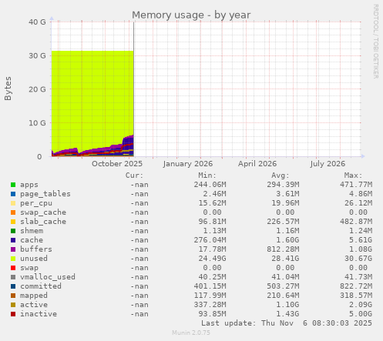Click the committed navy legend swatch
The width and height of the screenshot is (383, 341).
(x=13, y=286)
